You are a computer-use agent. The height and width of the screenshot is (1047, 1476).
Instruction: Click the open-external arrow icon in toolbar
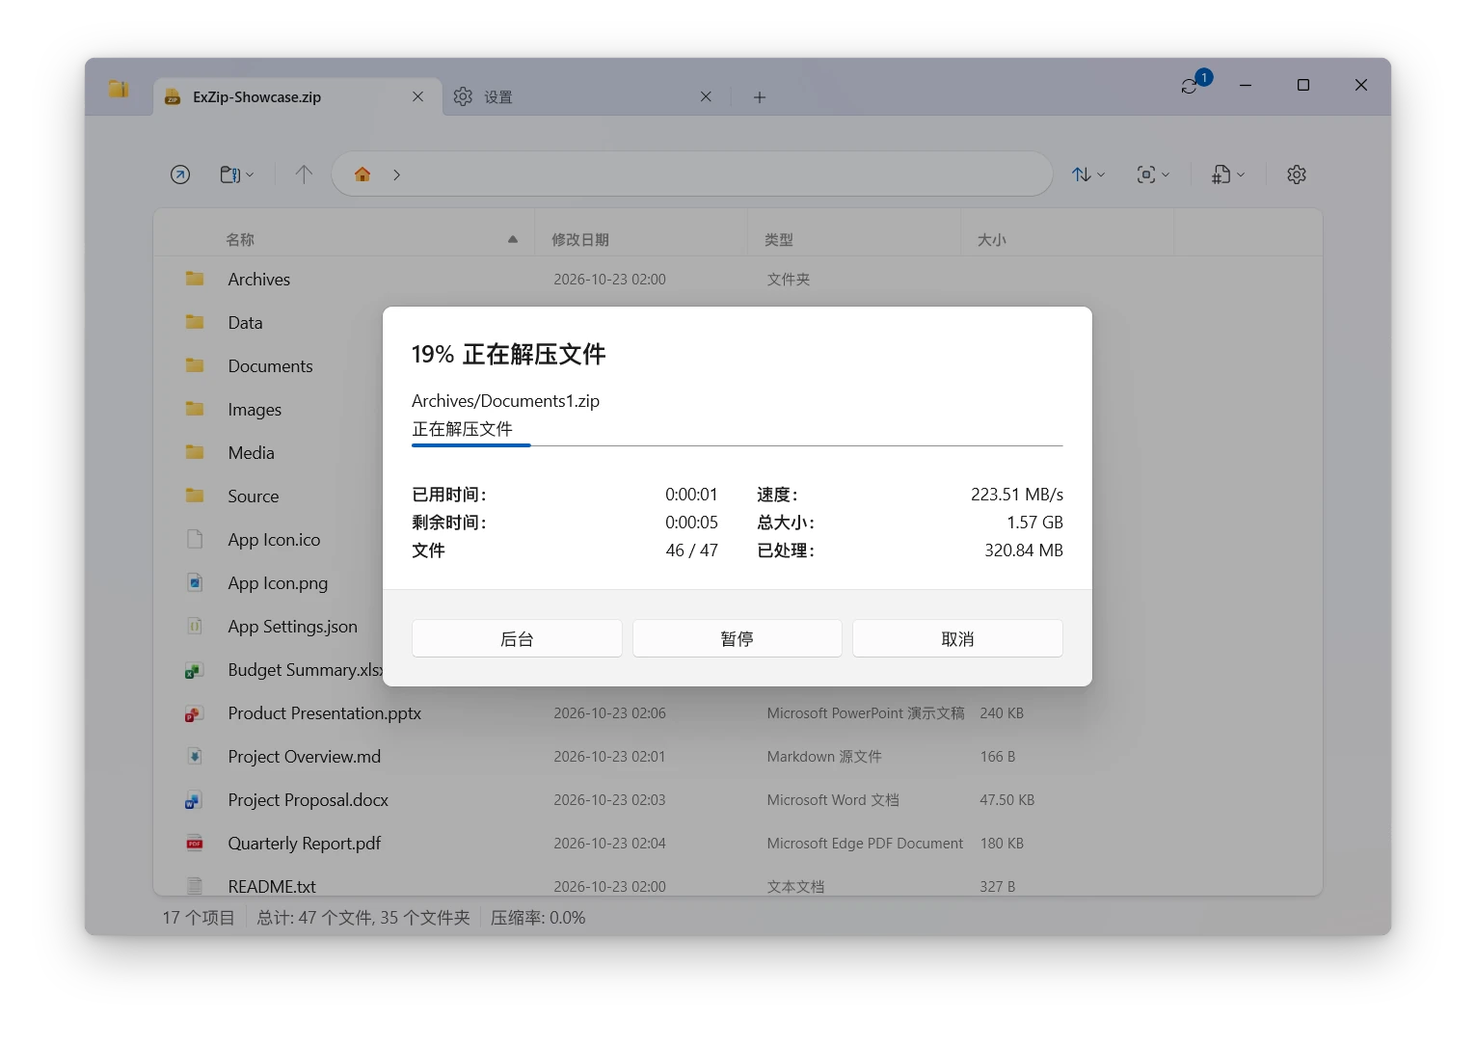point(180,174)
